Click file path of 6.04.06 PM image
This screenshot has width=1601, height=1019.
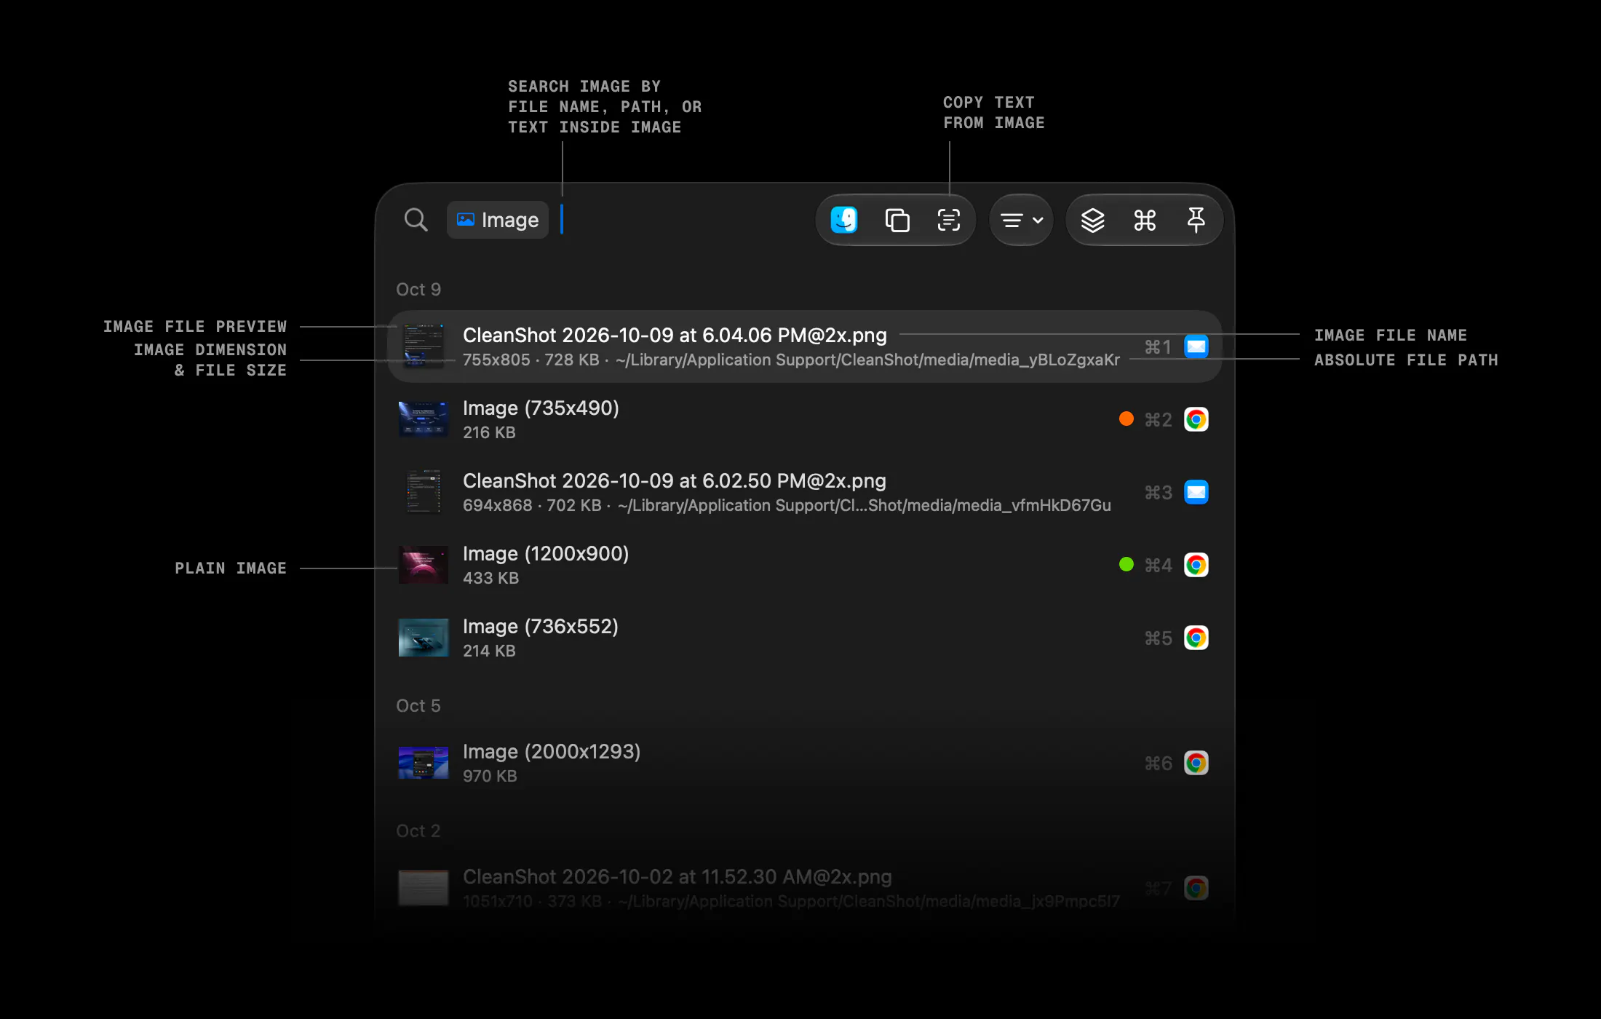(x=867, y=360)
